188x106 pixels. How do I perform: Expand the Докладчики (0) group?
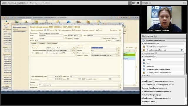click(x=143, y=53)
